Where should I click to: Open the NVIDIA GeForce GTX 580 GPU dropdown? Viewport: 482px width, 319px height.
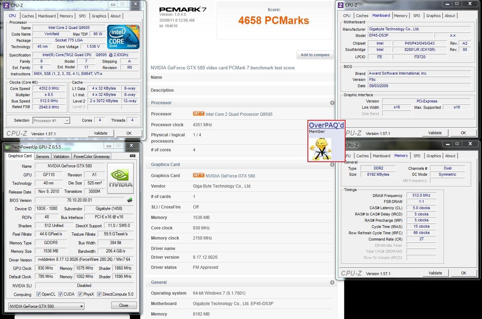[x=46, y=306]
